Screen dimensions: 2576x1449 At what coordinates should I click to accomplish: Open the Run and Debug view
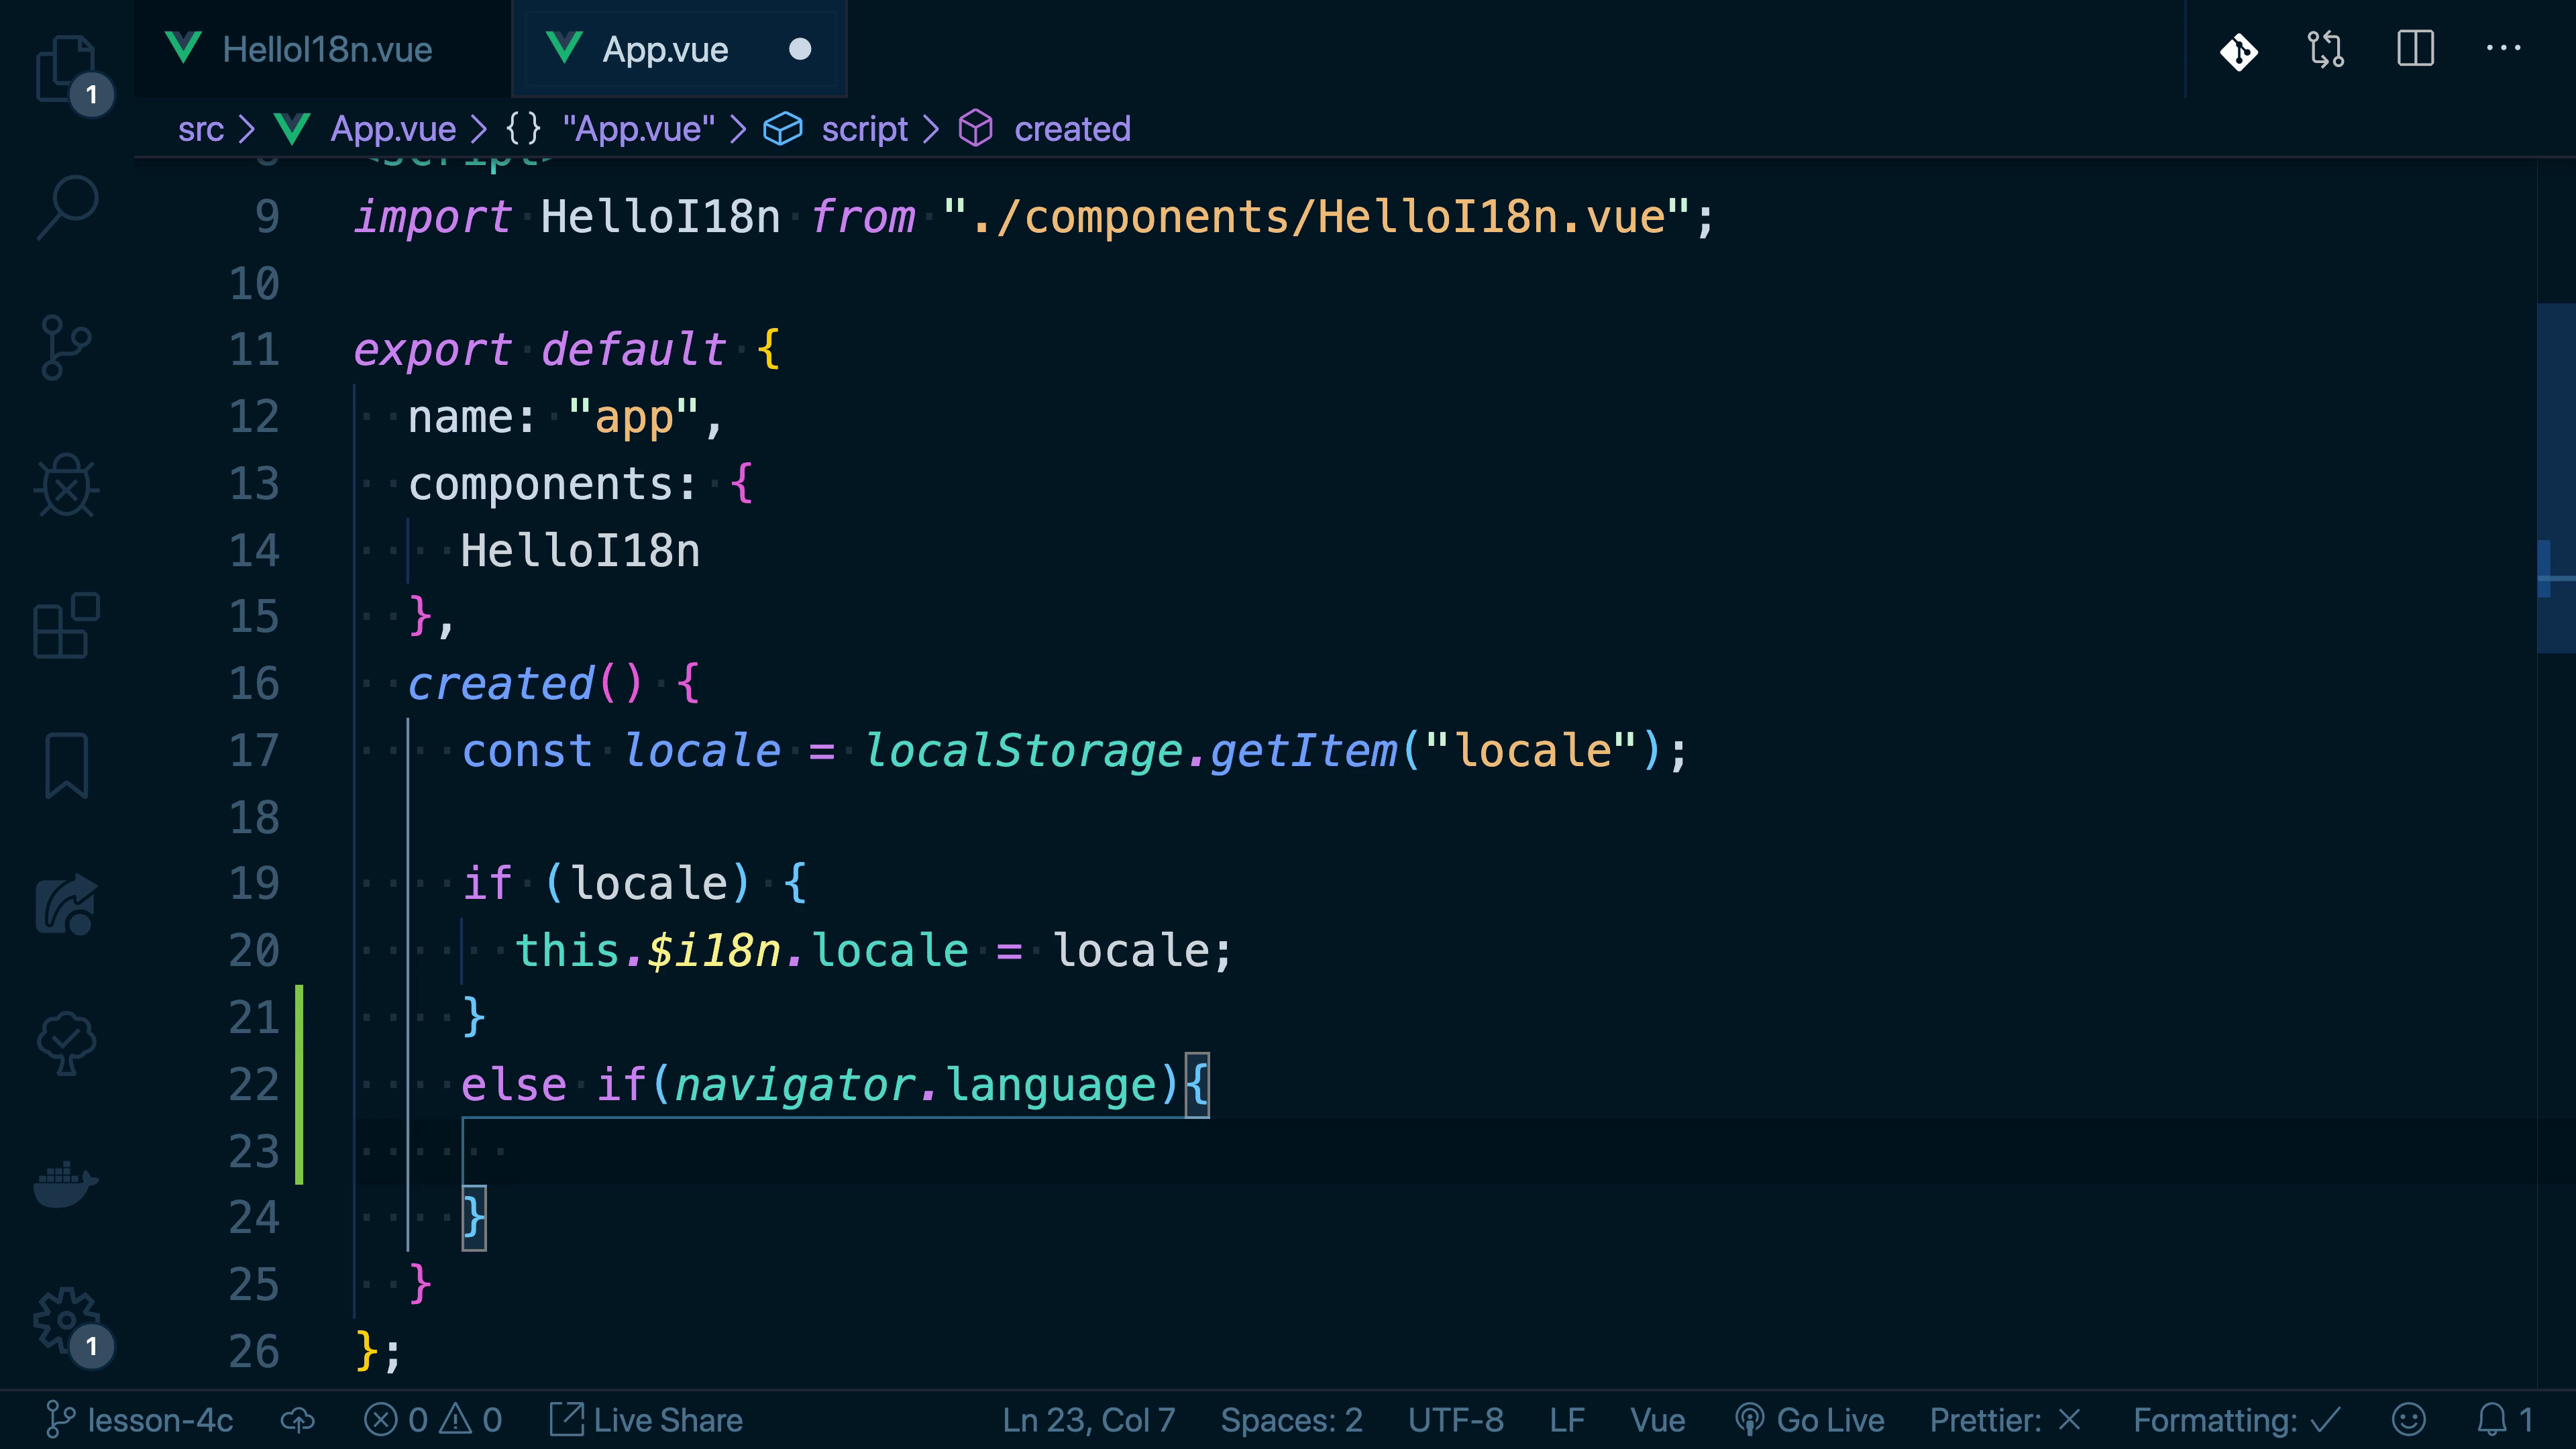67,486
